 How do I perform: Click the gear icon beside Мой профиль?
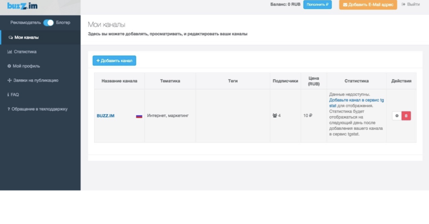click(9, 66)
